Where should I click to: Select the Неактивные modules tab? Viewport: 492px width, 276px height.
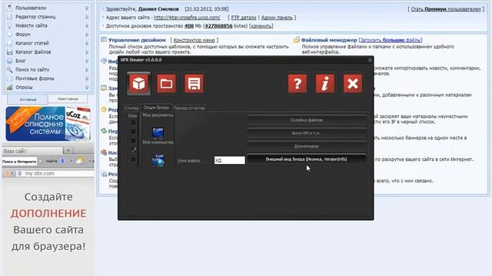pyautogui.click(x=68, y=99)
